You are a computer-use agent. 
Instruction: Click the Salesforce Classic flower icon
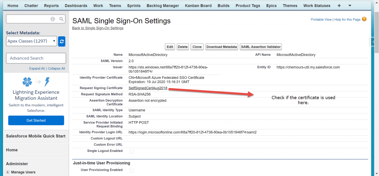(x=27, y=82)
